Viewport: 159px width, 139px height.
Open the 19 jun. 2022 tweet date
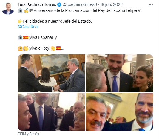pyautogui.click(x=112, y=5)
